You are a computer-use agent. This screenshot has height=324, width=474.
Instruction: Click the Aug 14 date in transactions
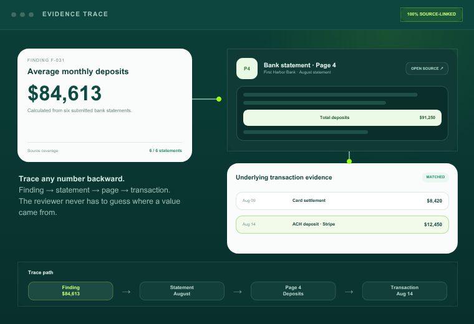point(249,224)
